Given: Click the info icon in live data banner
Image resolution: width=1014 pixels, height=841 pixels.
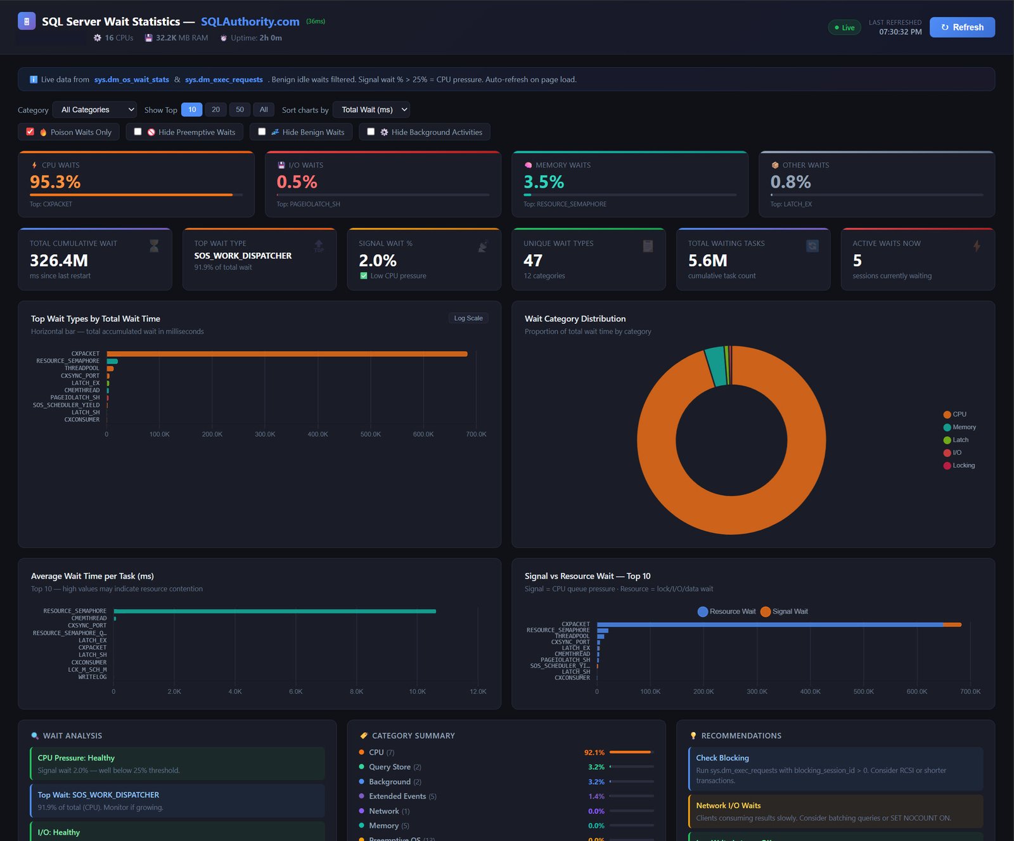Looking at the screenshot, I should pyautogui.click(x=34, y=80).
